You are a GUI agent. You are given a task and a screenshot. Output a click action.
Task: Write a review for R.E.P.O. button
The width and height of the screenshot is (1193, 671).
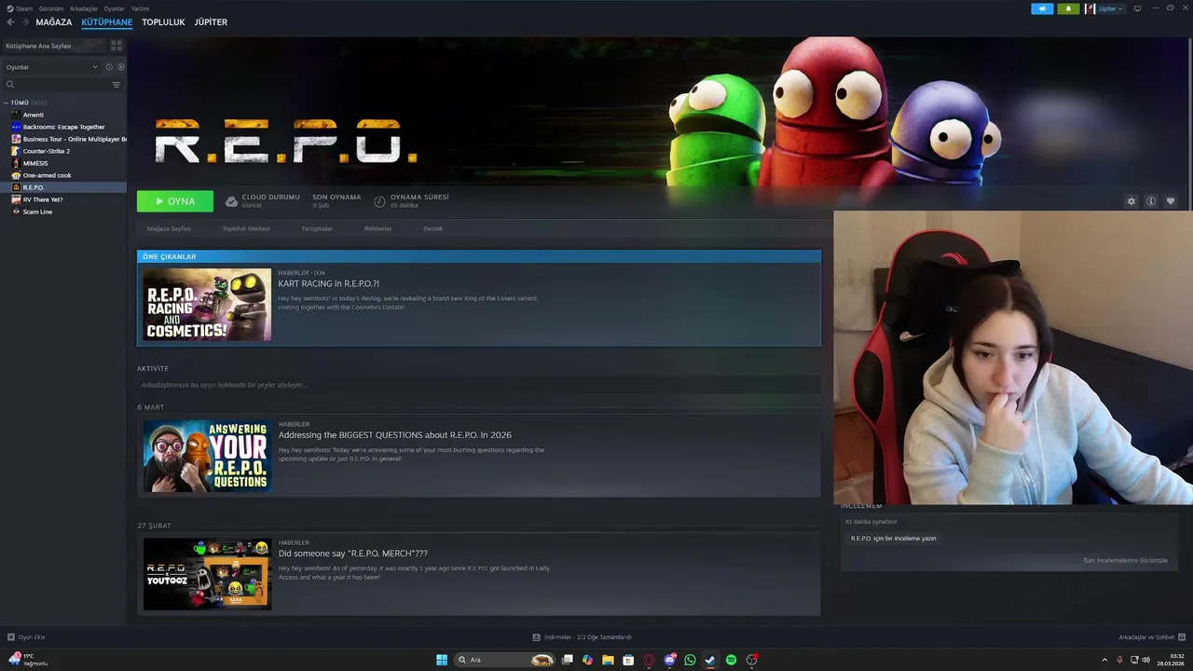pos(893,539)
